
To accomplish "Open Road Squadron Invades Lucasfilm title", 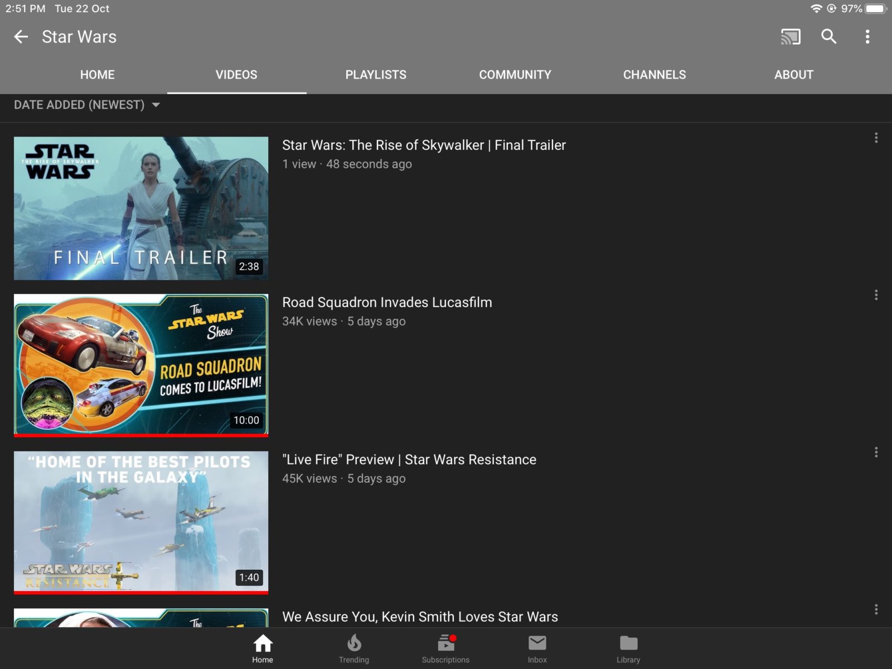I will (x=387, y=303).
